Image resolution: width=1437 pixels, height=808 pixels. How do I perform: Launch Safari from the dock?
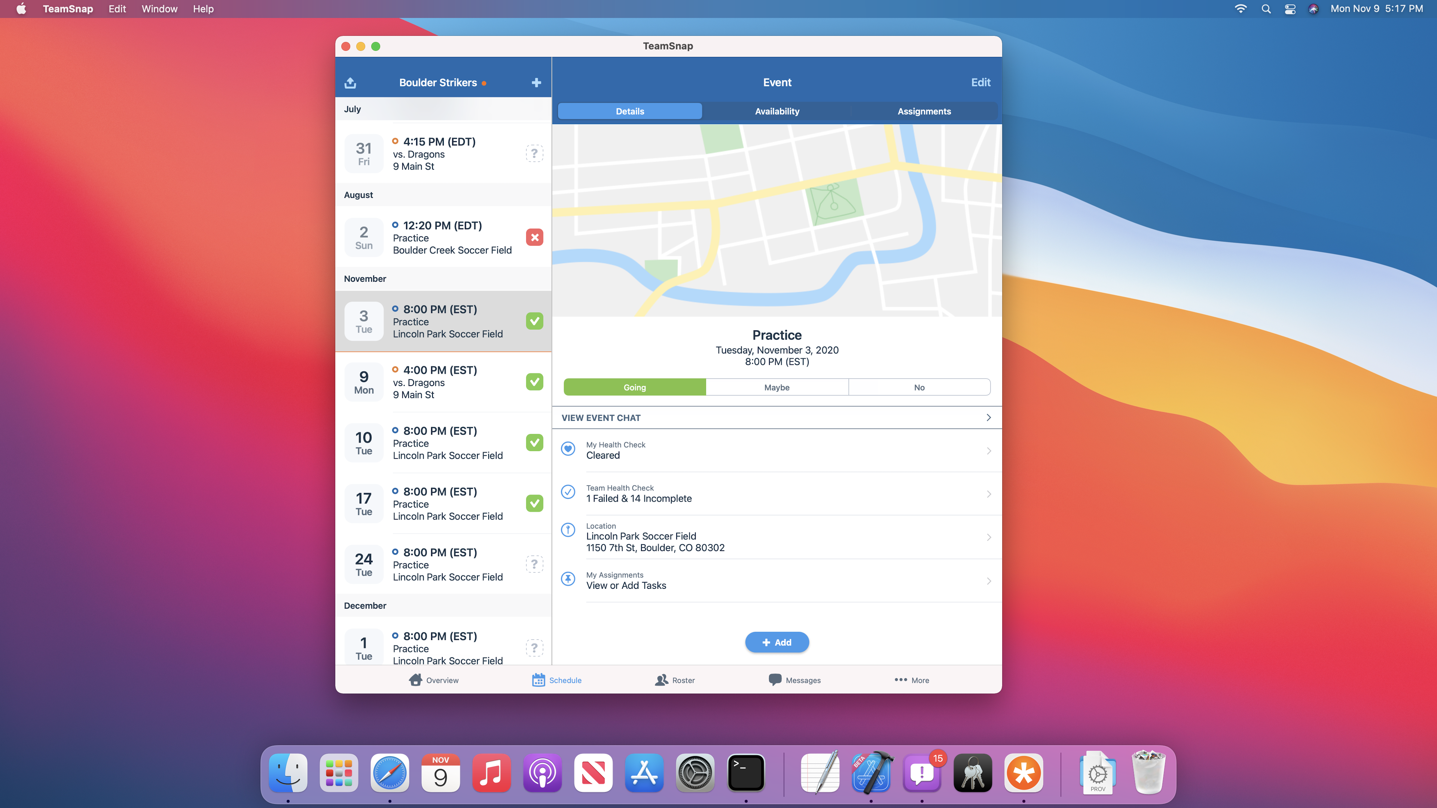point(389,773)
